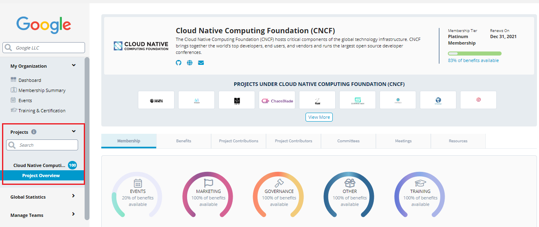539x227 pixels.
Task: Click the Training & Certification cap icon
Action: [x=14, y=110]
